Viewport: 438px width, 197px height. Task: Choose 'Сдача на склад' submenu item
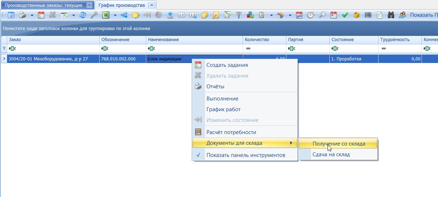click(331, 154)
